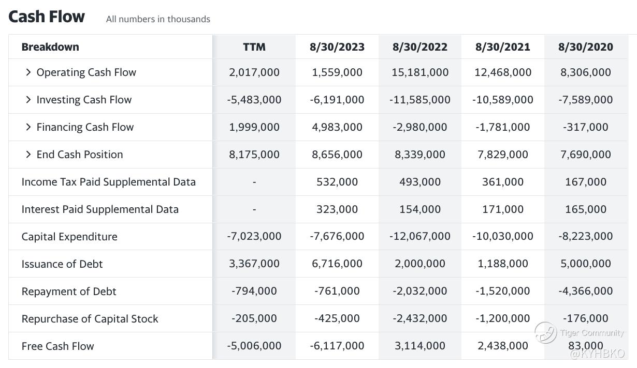Select End Cash Position value 7,829,000
The height and width of the screenshot is (368, 637).
point(503,155)
